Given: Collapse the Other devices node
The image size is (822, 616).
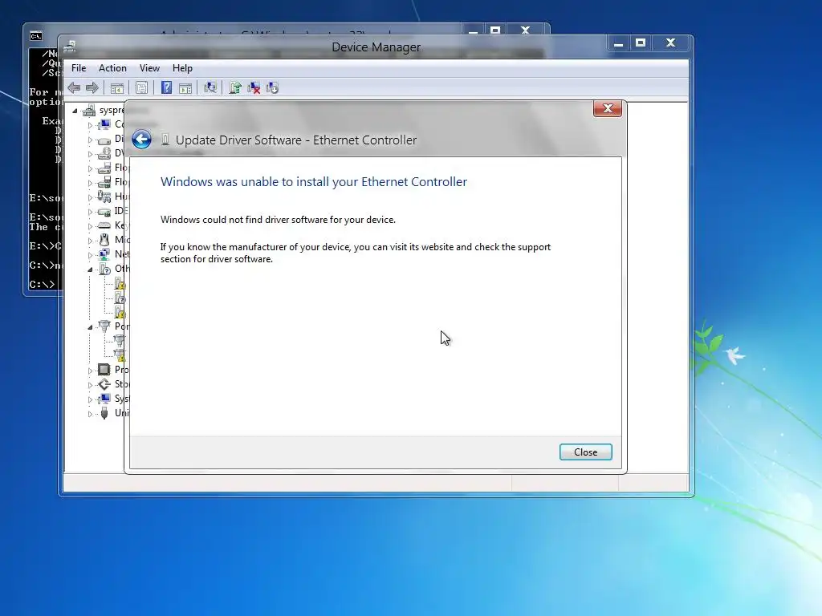Looking at the screenshot, I should (x=90, y=269).
